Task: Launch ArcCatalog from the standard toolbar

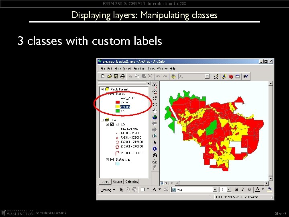Action: (x=224, y=76)
